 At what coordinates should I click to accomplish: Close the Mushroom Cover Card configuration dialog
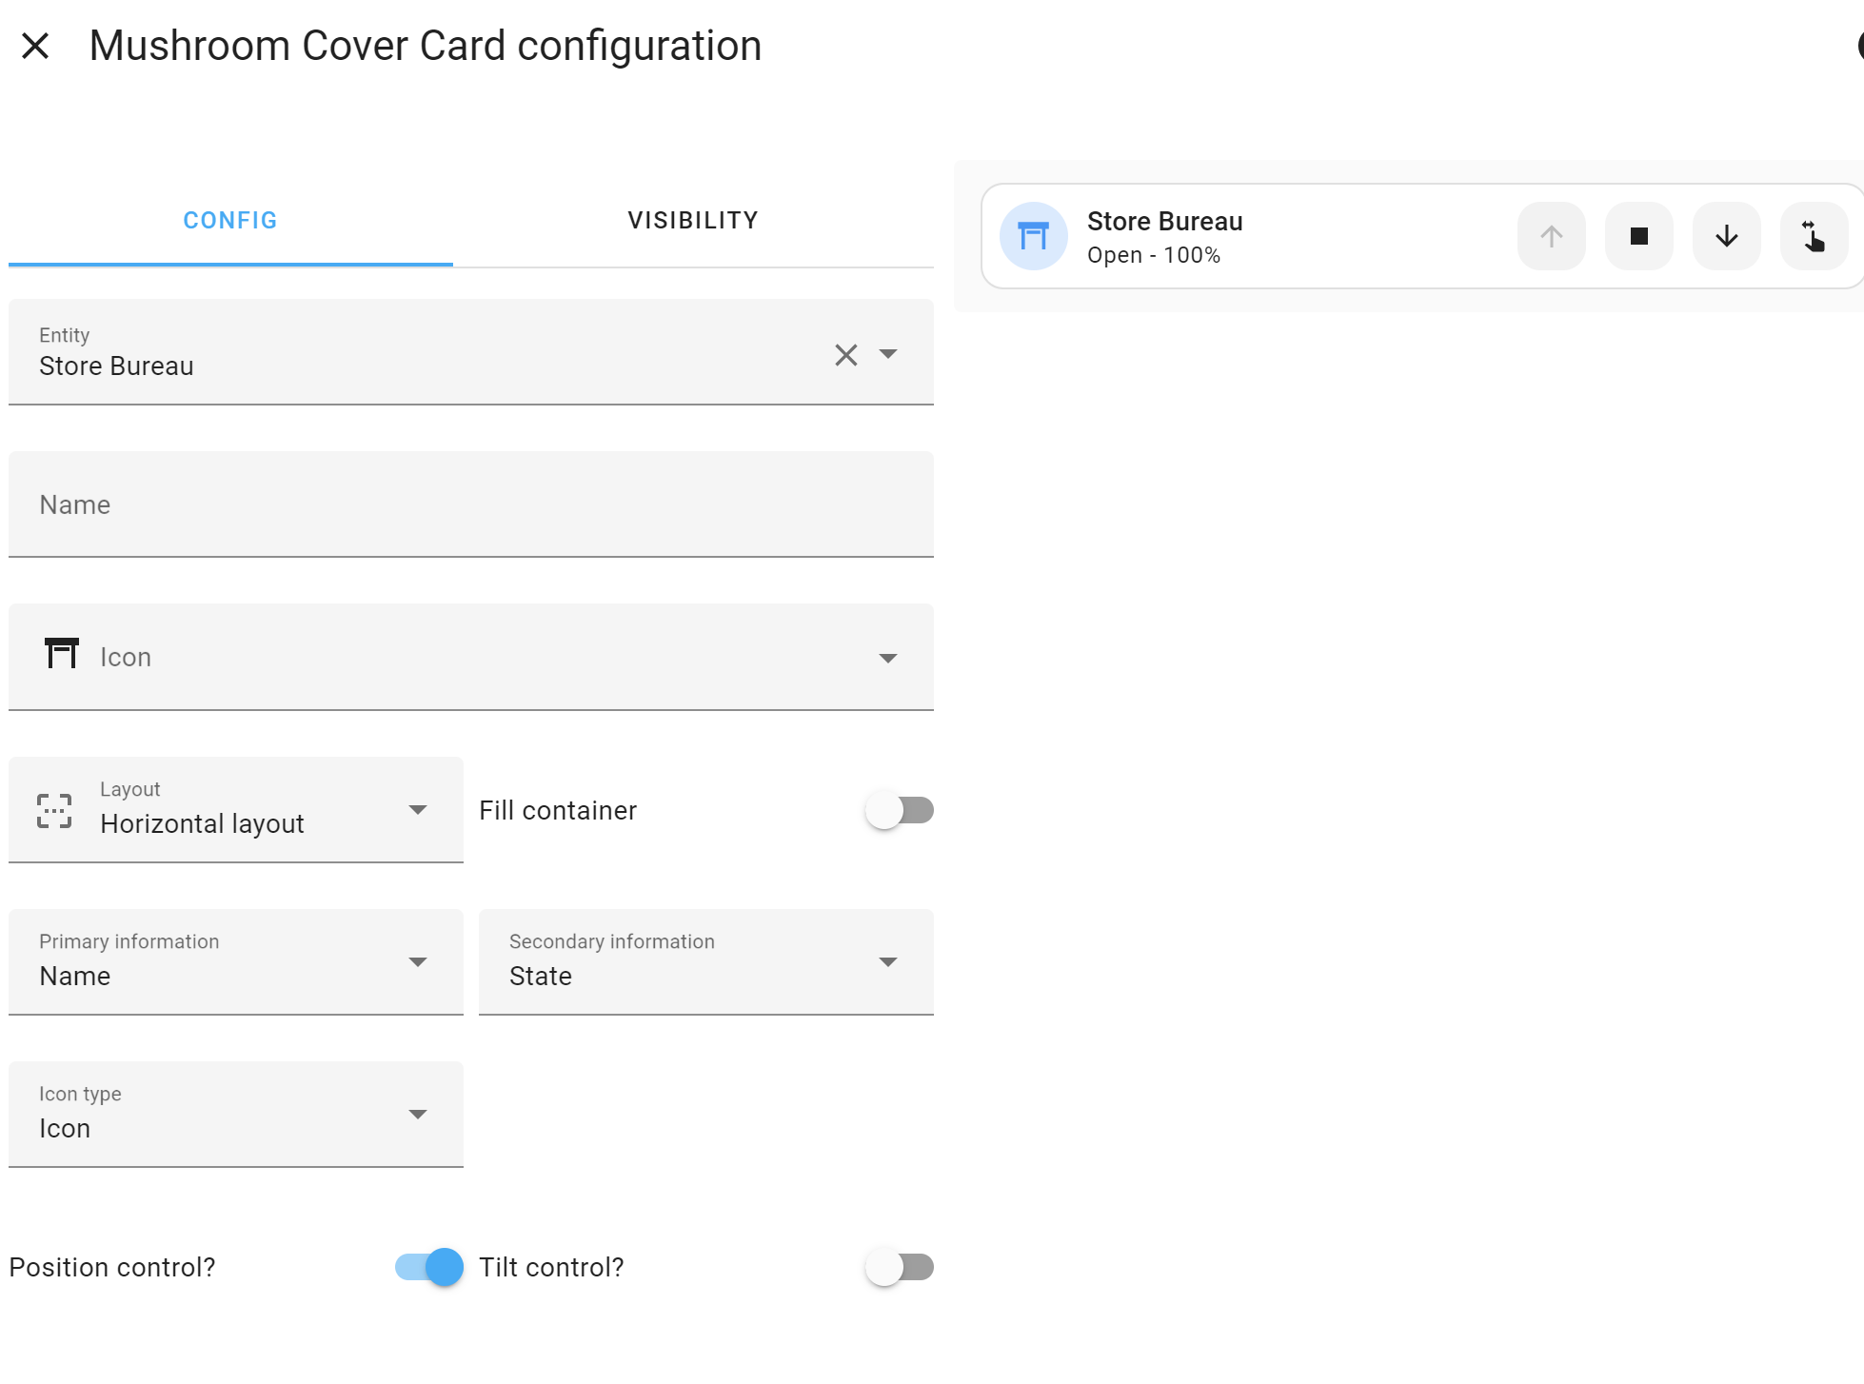point(35,46)
